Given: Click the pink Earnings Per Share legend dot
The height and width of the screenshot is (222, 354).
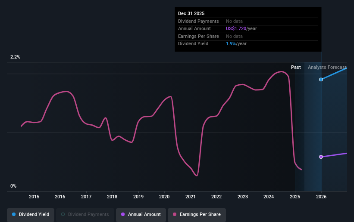Looking at the screenshot, I should (x=175, y=214).
